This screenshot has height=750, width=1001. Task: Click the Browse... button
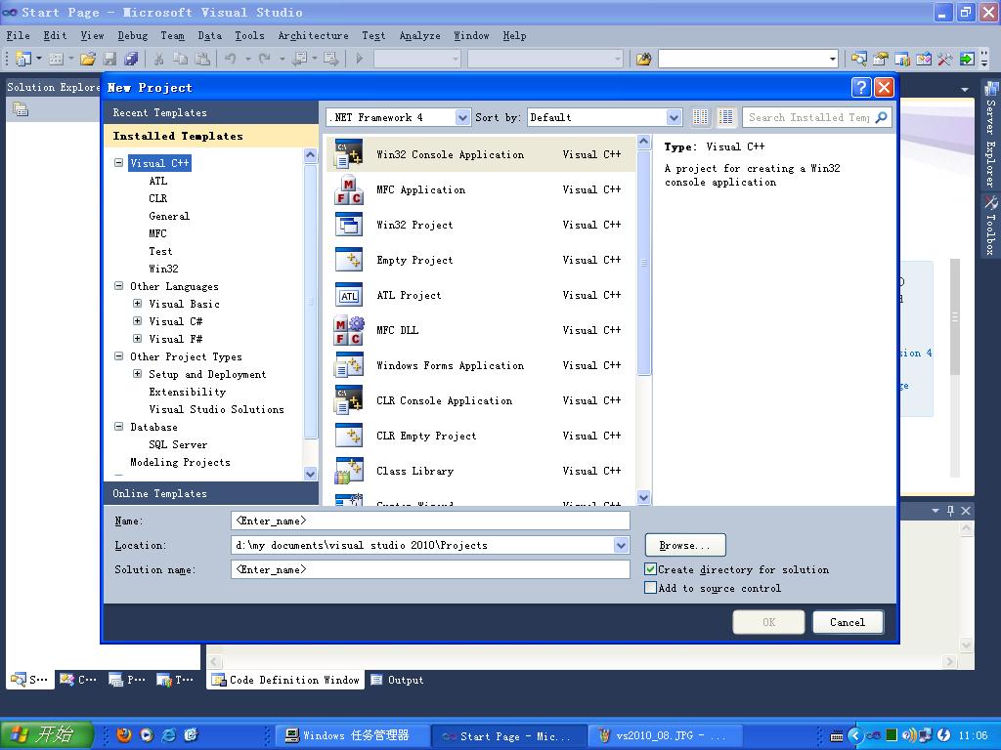point(685,545)
